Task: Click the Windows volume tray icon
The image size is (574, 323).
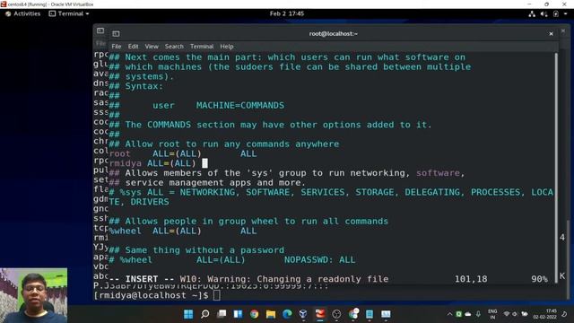Action: (x=515, y=314)
